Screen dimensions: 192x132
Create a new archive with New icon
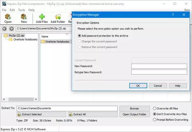[x=24, y=17]
